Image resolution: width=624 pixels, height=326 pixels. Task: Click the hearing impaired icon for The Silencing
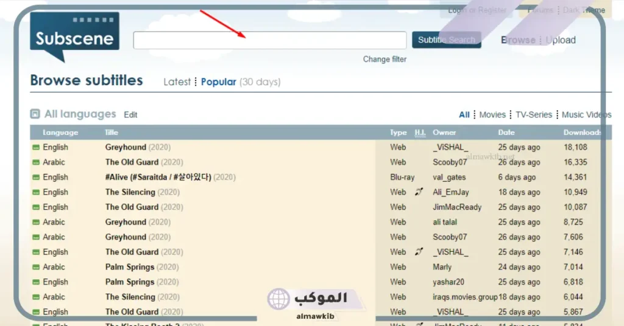tap(419, 192)
